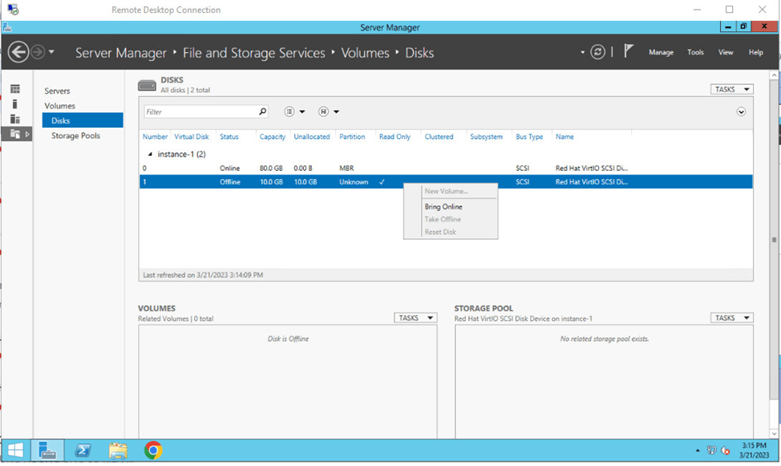This screenshot has height=466, width=781.
Task: Sort disks by Number column
Action: (x=155, y=136)
